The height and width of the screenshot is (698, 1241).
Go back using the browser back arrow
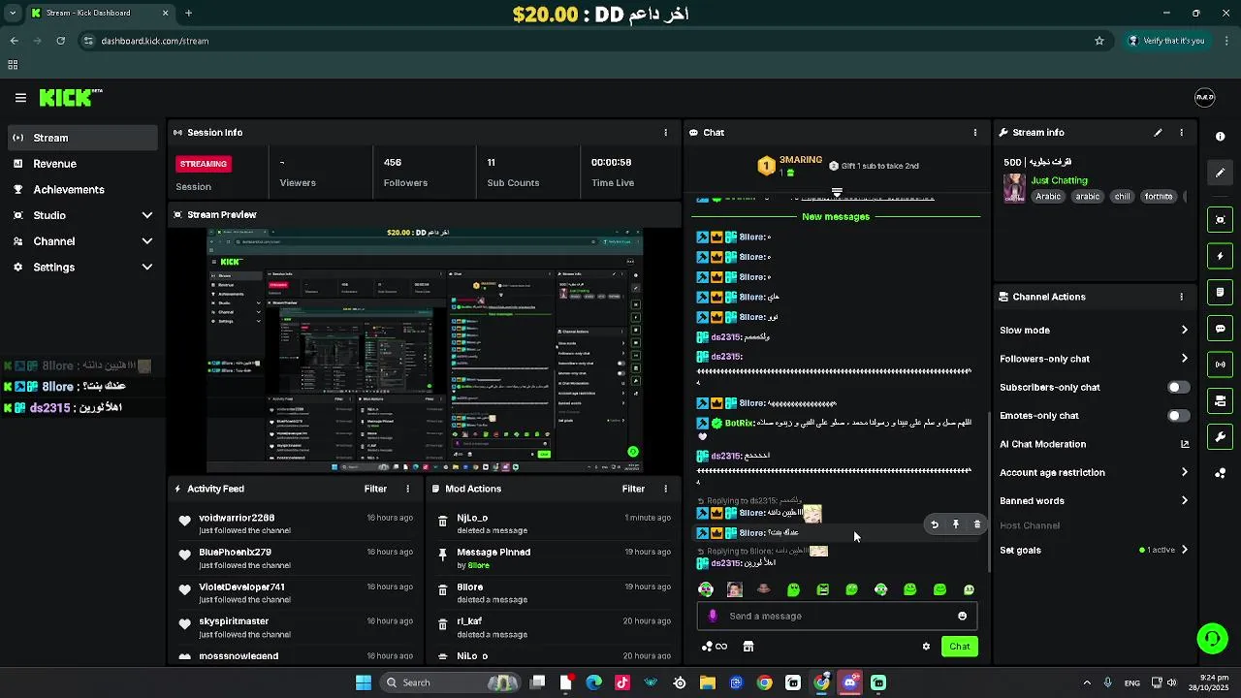[14, 41]
